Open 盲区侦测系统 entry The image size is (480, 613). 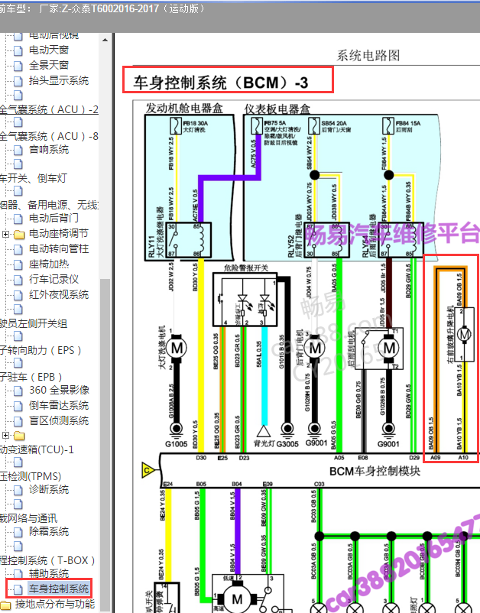(x=59, y=420)
